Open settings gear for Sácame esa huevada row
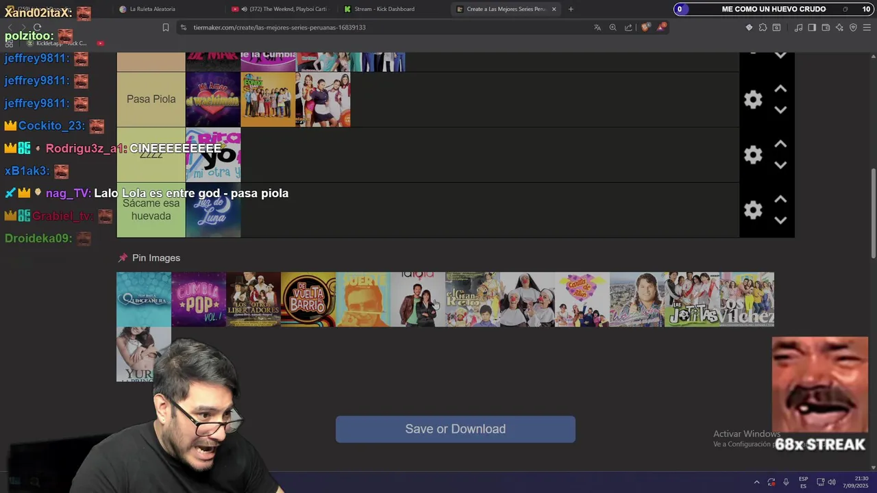The width and height of the screenshot is (877, 493). coord(753,210)
